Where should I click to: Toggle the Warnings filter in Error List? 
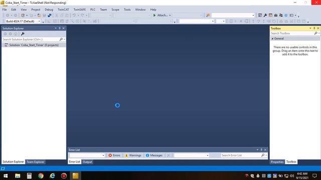[133, 155]
